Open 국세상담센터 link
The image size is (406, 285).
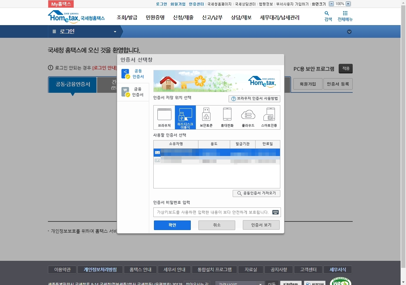[x=245, y=4]
